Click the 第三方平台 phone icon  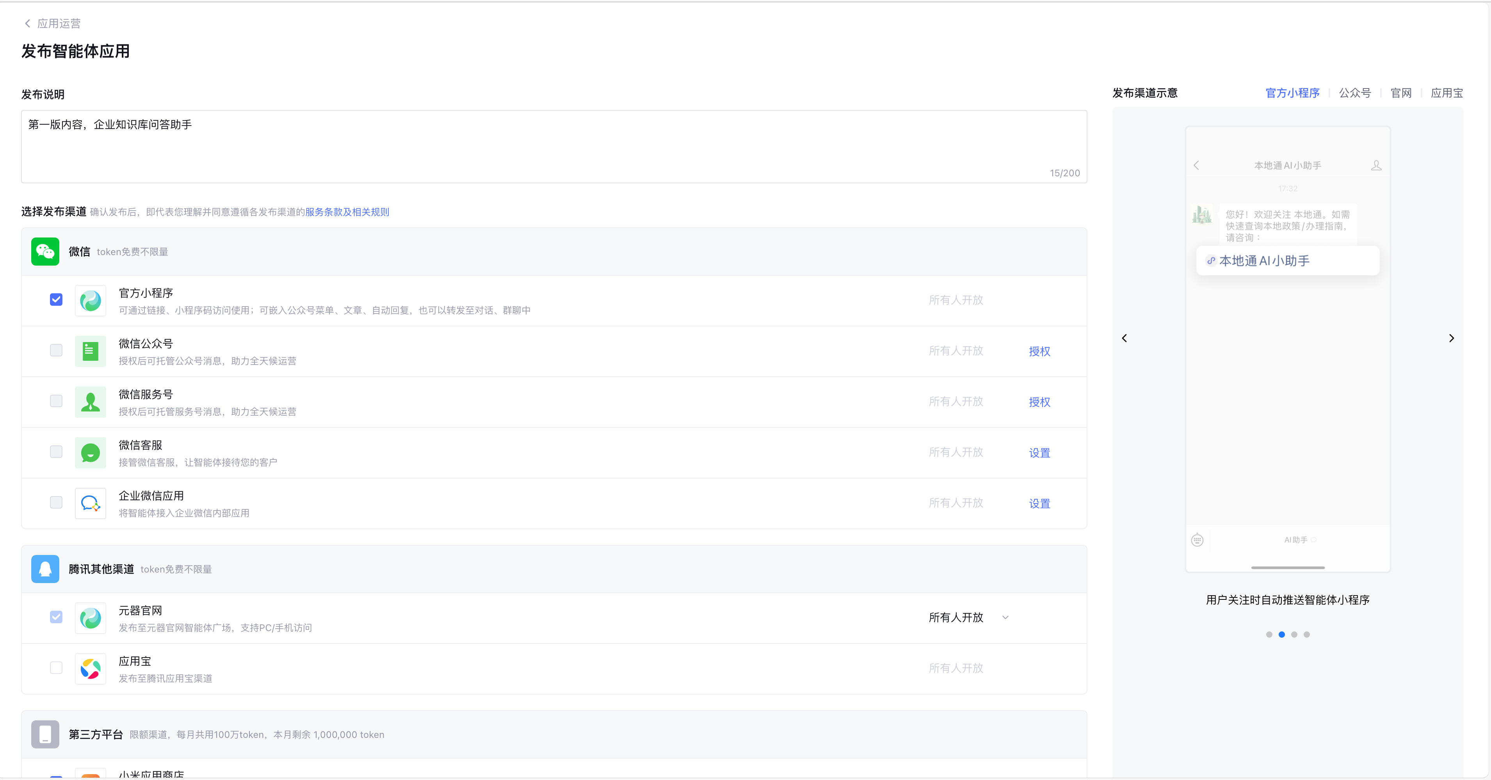tap(45, 734)
